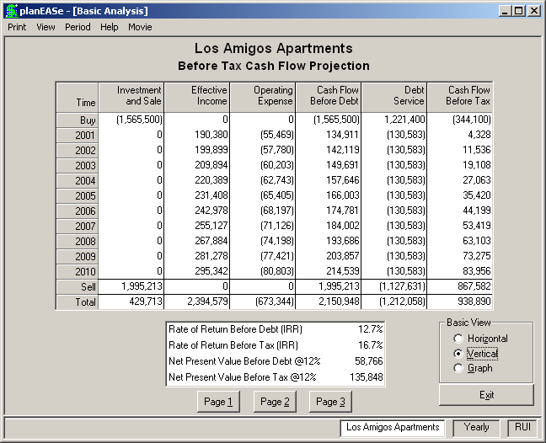Screen dimensions: 546x443
Task: Click the Los Amigos Apartments status field
Action: 393,428
